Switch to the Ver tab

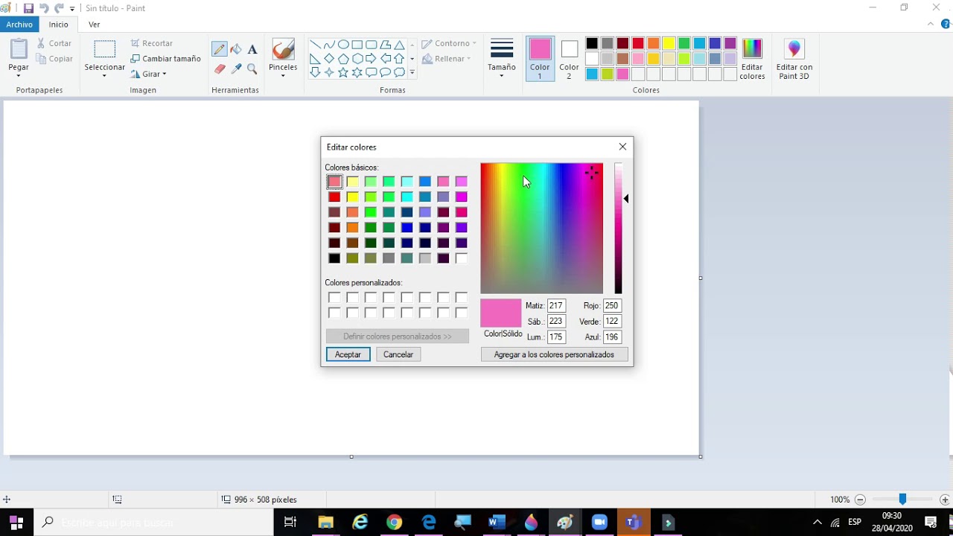click(x=95, y=25)
